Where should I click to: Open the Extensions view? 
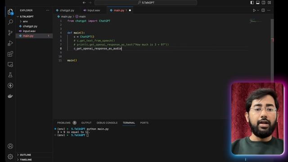(10, 54)
